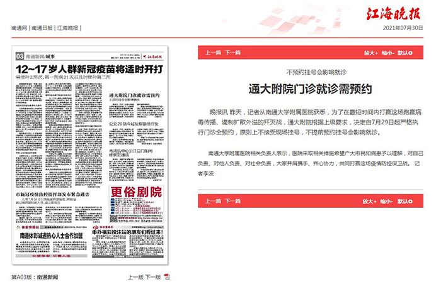
Task: Click the 江海晚报 masthead logo
Action: [394, 13]
